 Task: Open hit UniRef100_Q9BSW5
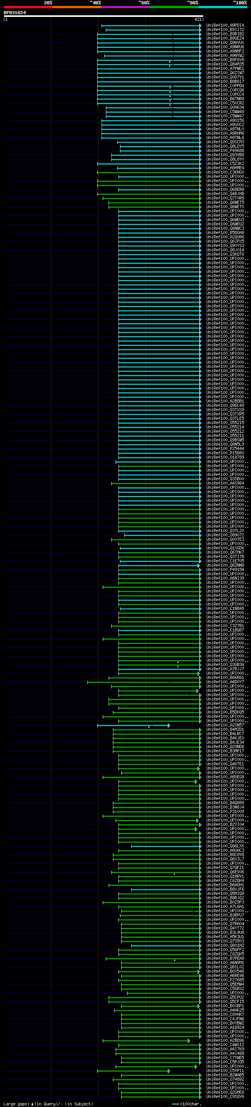click(x=225, y=440)
